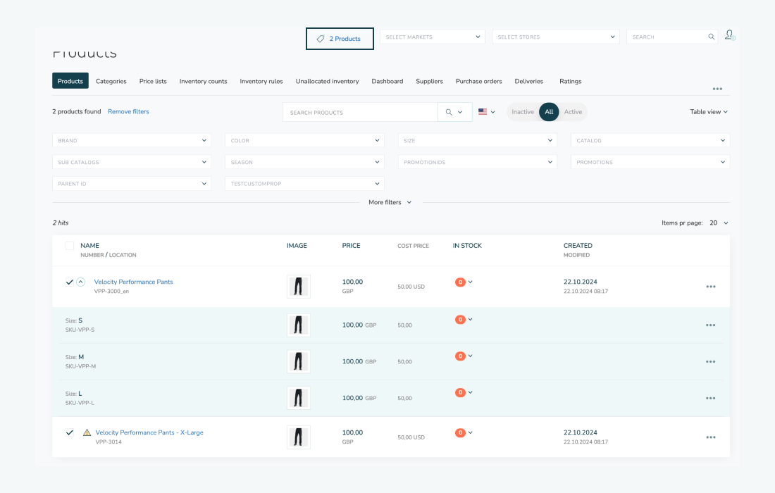This screenshot has height=493, width=775.
Task: Open the Brand filter dropdown
Action: [x=132, y=141]
